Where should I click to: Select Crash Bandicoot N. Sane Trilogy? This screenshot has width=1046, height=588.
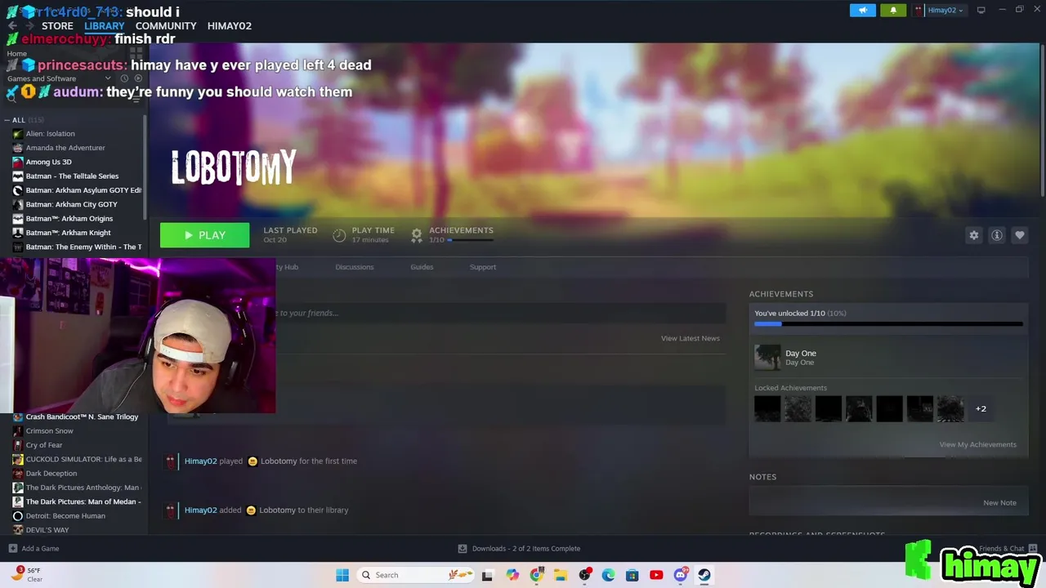click(x=82, y=417)
